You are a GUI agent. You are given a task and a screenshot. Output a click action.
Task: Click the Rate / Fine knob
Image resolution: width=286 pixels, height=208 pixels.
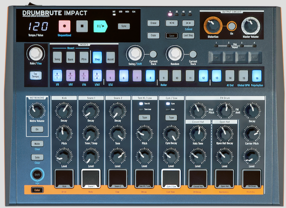(36, 54)
